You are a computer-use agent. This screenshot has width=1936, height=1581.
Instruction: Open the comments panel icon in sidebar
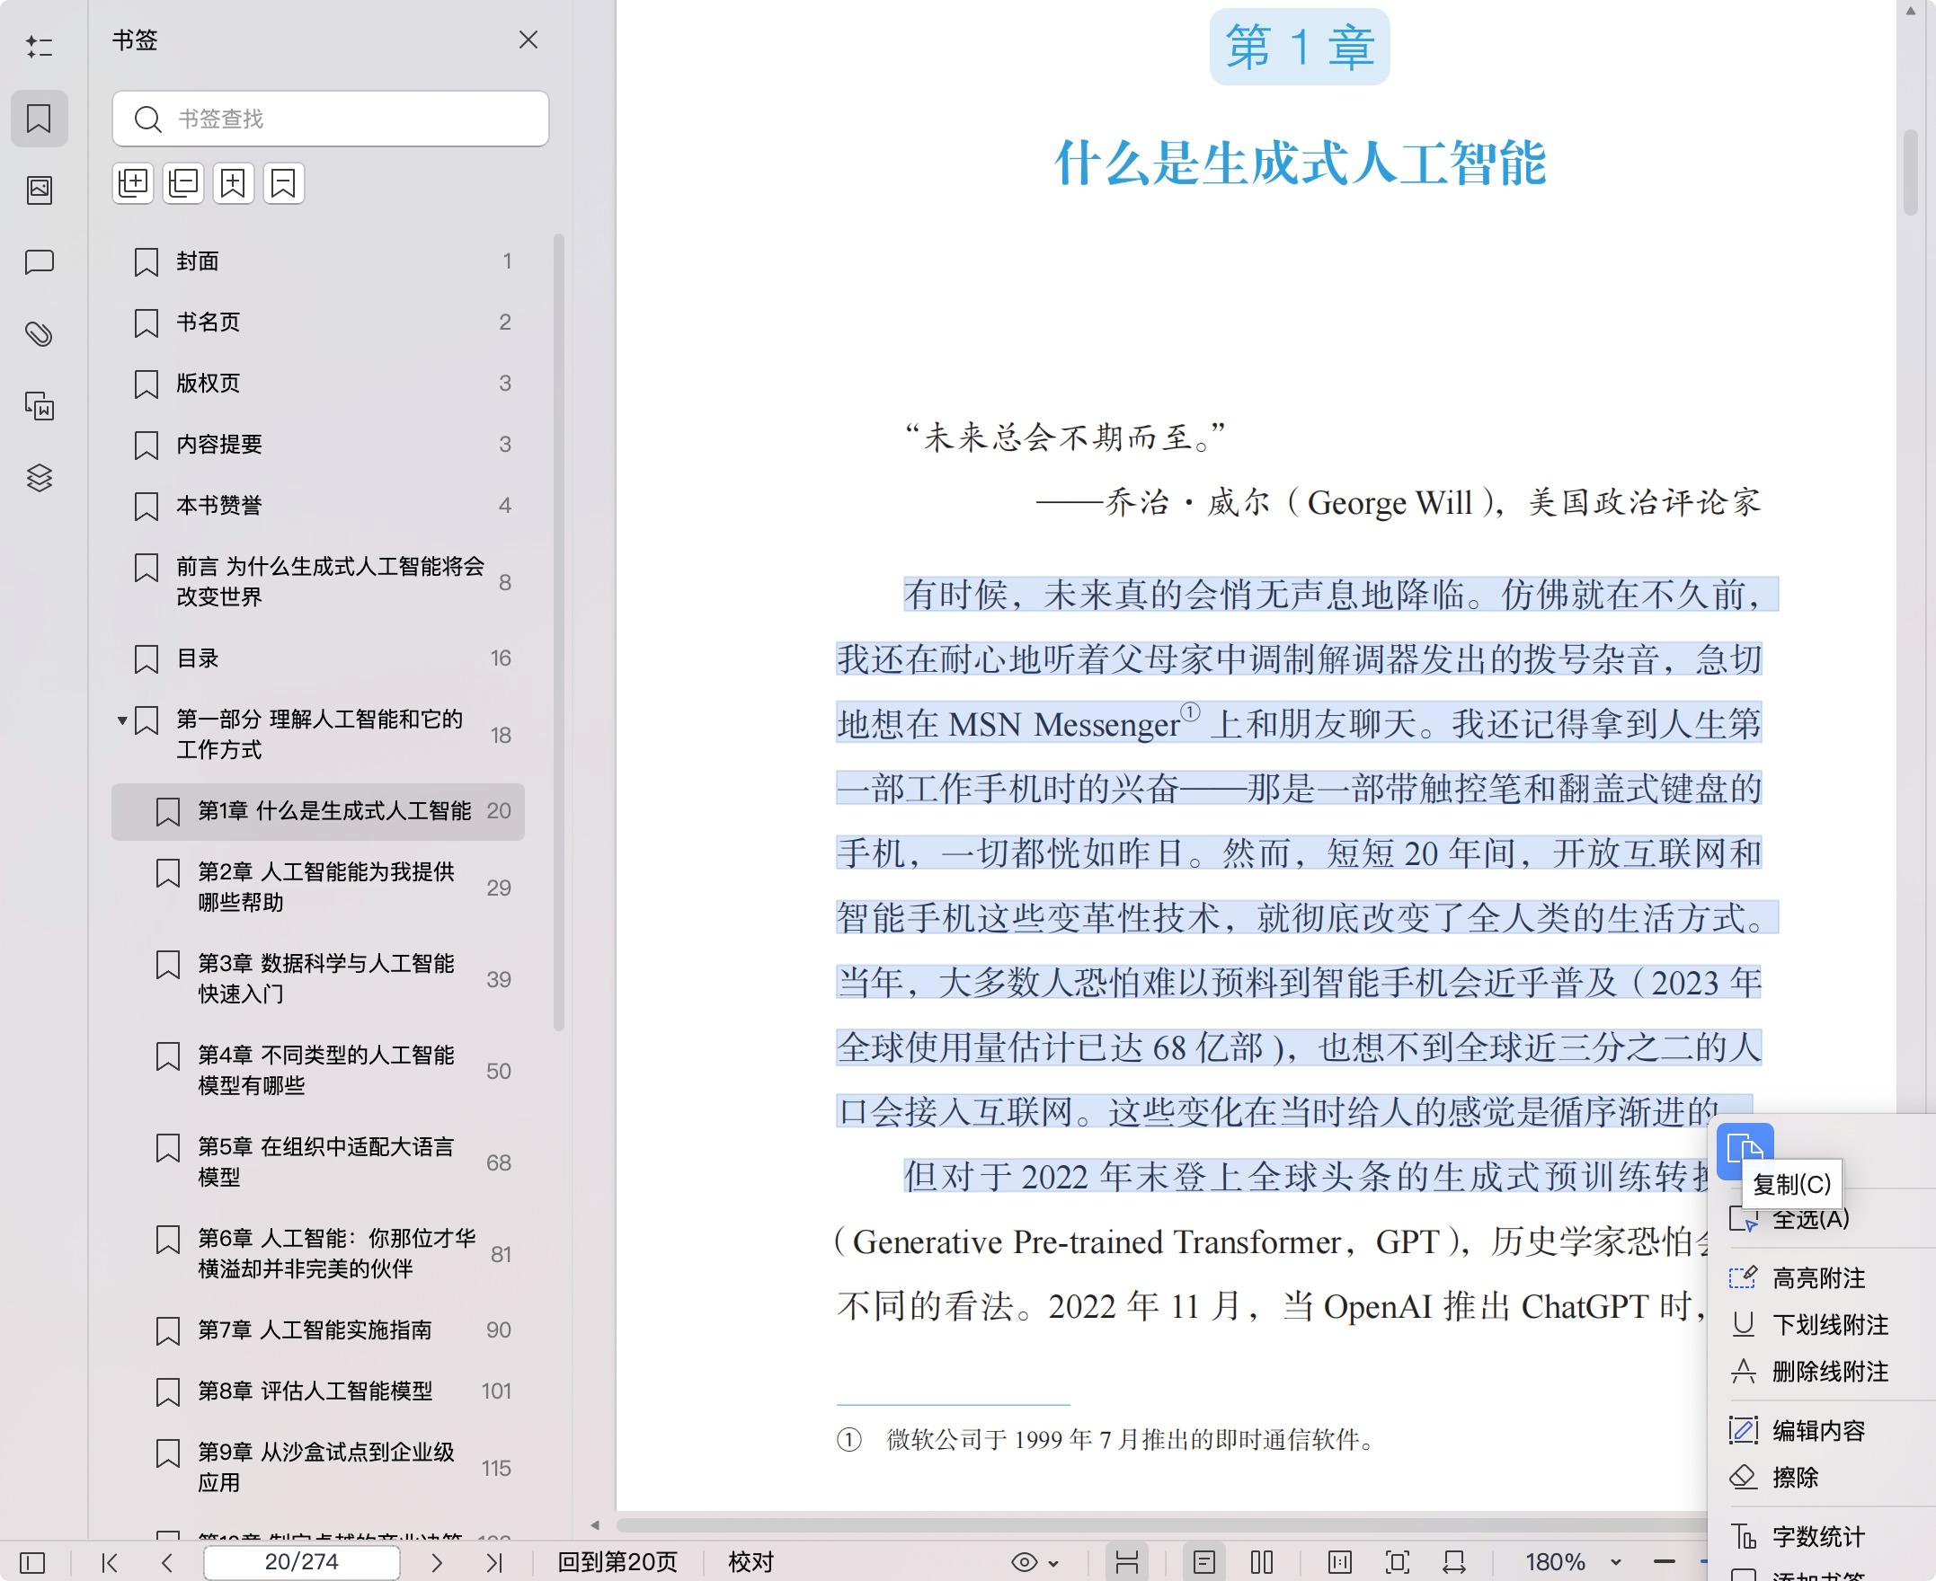tap(40, 262)
